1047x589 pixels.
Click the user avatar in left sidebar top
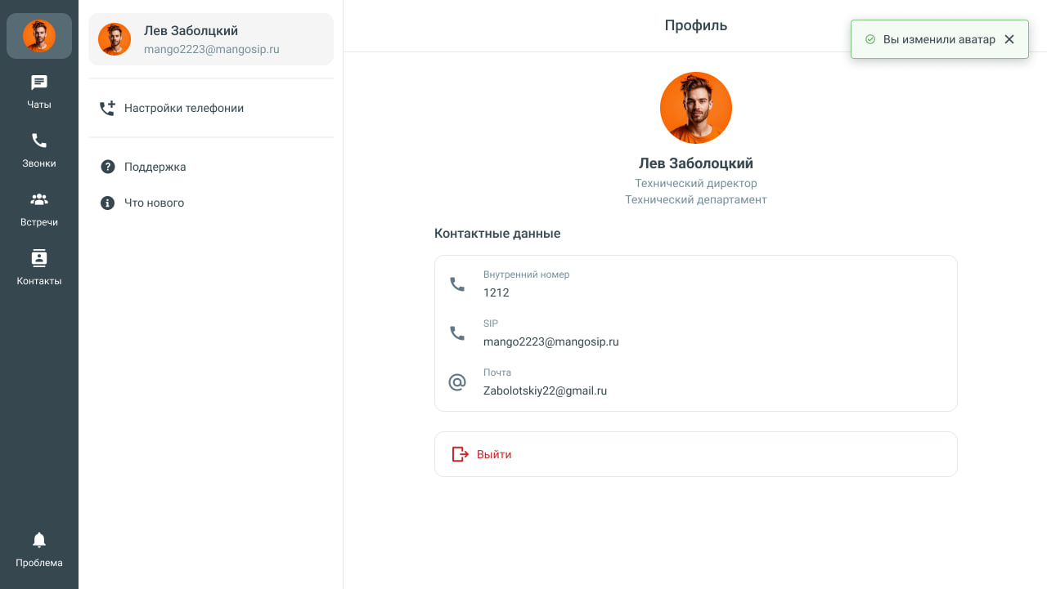39,36
